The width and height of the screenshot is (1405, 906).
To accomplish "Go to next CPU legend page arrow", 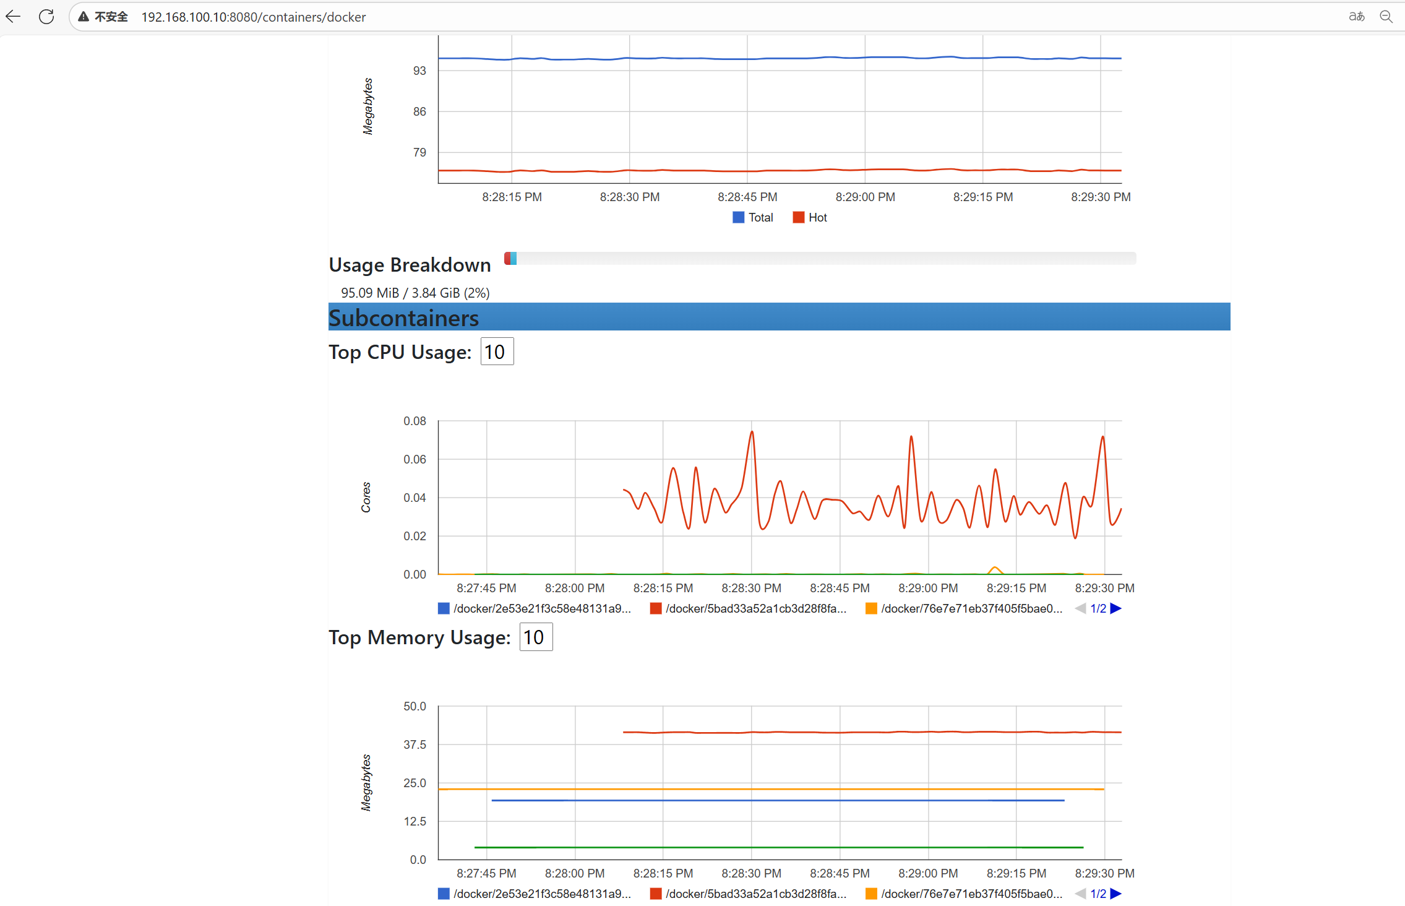I will (x=1116, y=608).
